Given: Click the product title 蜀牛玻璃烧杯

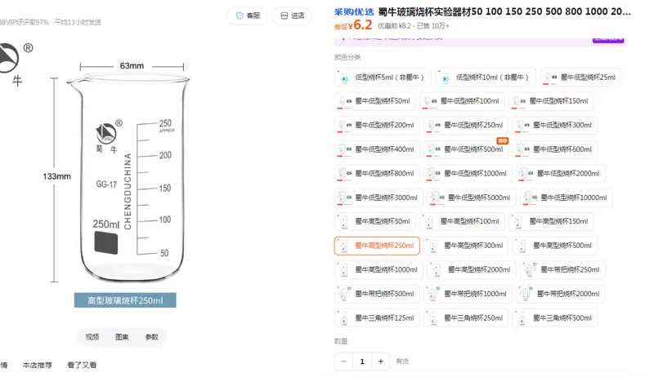Looking at the screenshot, I should [504, 11].
